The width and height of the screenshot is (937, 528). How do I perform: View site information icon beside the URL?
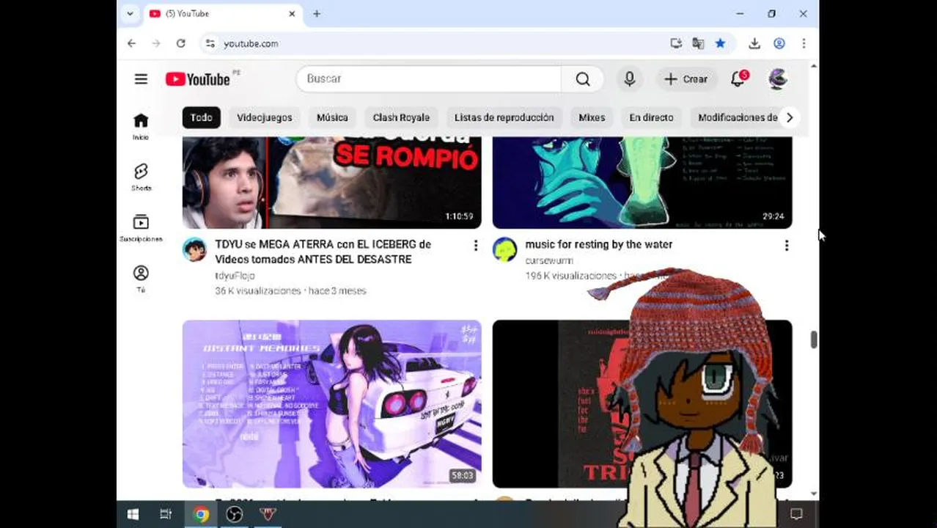coord(210,43)
